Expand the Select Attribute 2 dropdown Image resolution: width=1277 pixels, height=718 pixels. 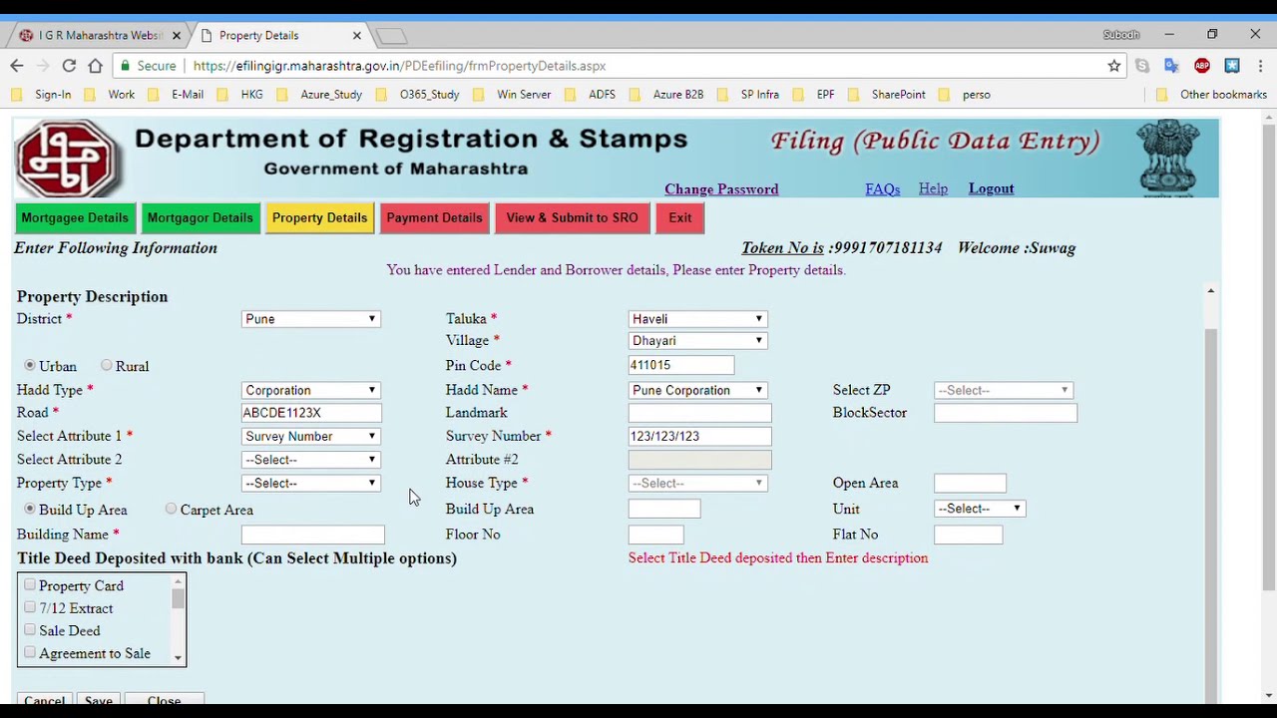(x=310, y=460)
